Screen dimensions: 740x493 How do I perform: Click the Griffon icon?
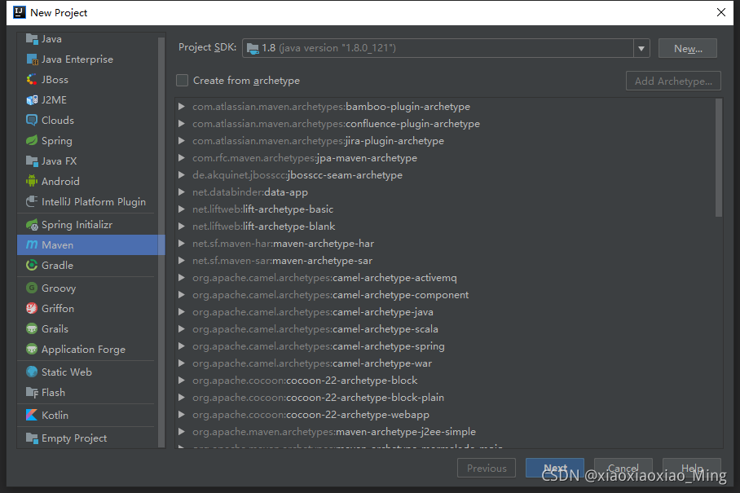coord(32,309)
